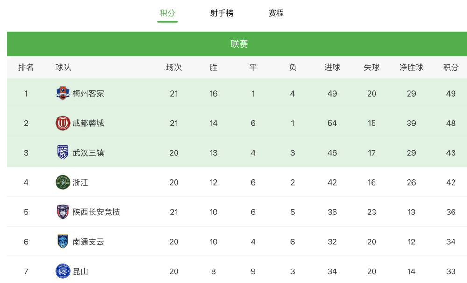
Task: Switch to the 射手榜 tab
Action: coord(221,13)
